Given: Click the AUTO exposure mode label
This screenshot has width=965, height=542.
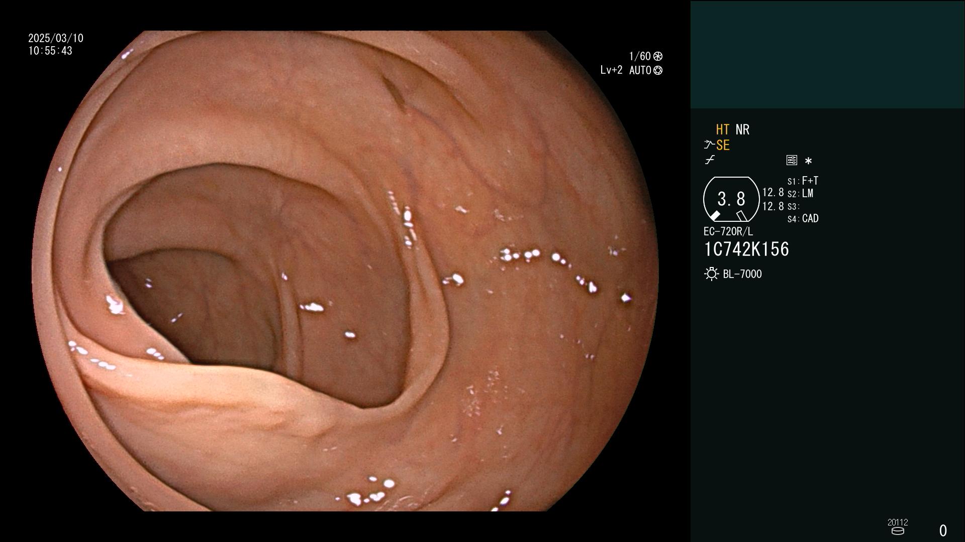Looking at the screenshot, I should click(640, 71).
